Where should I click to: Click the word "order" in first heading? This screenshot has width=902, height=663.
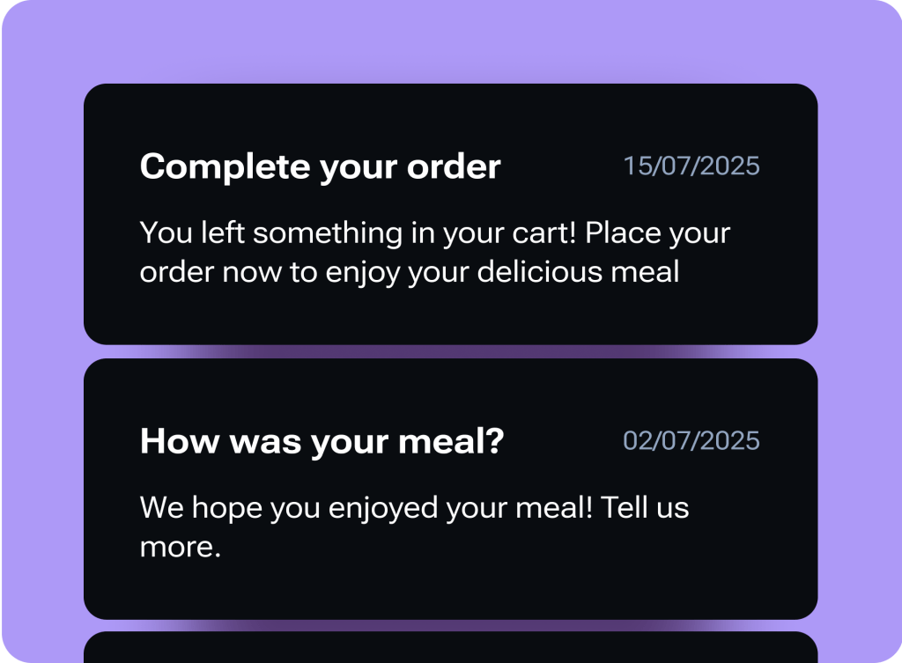(453, 166)
